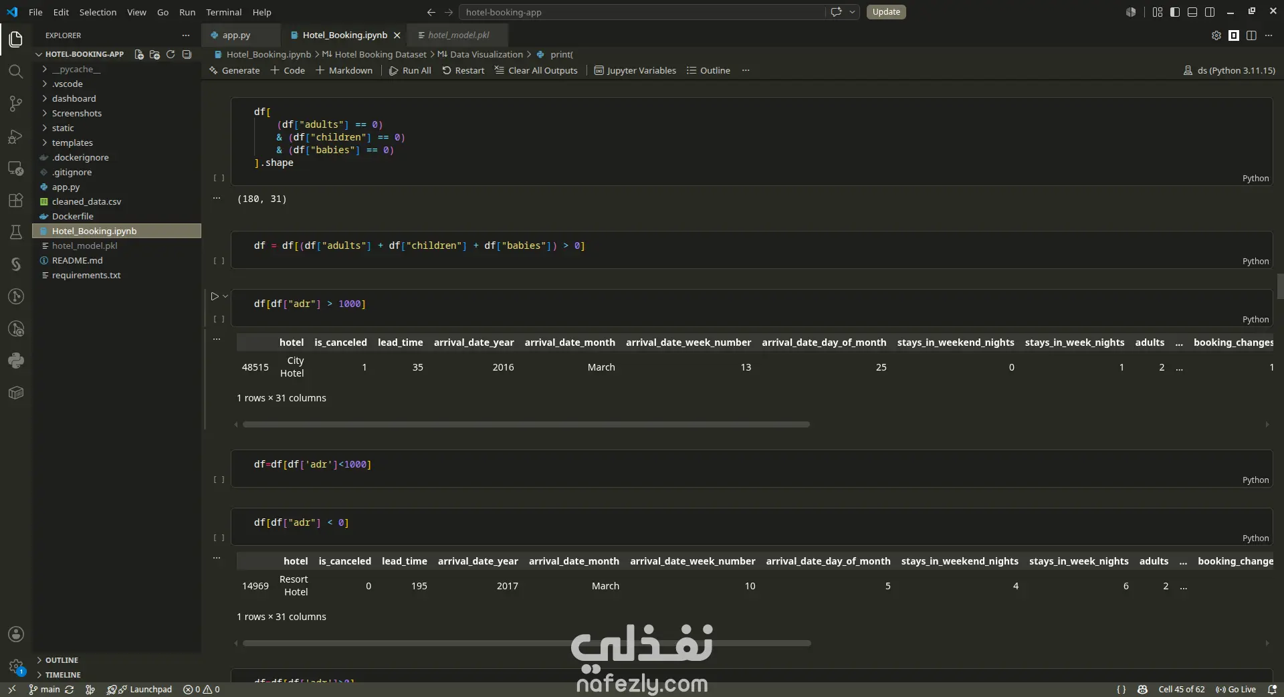Run the adr > 1000 cell
Image resolution: width=1284 pixels, height=697 pixels.
click(215, 296)
